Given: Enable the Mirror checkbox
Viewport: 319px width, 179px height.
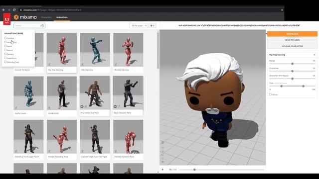Looking at the screenshot, I should pos(270,94).
